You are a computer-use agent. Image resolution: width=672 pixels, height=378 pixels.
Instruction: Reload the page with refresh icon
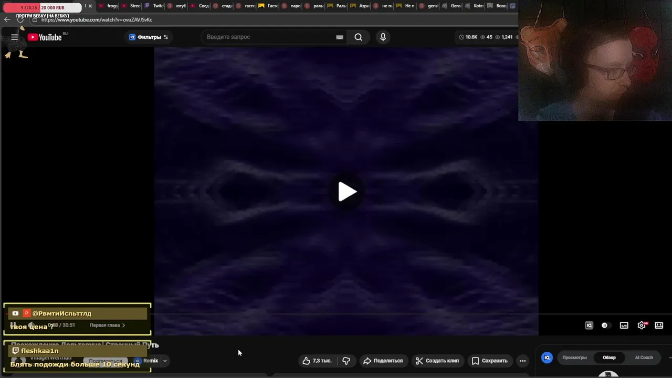pyautogui.click(x=21, y=19)
